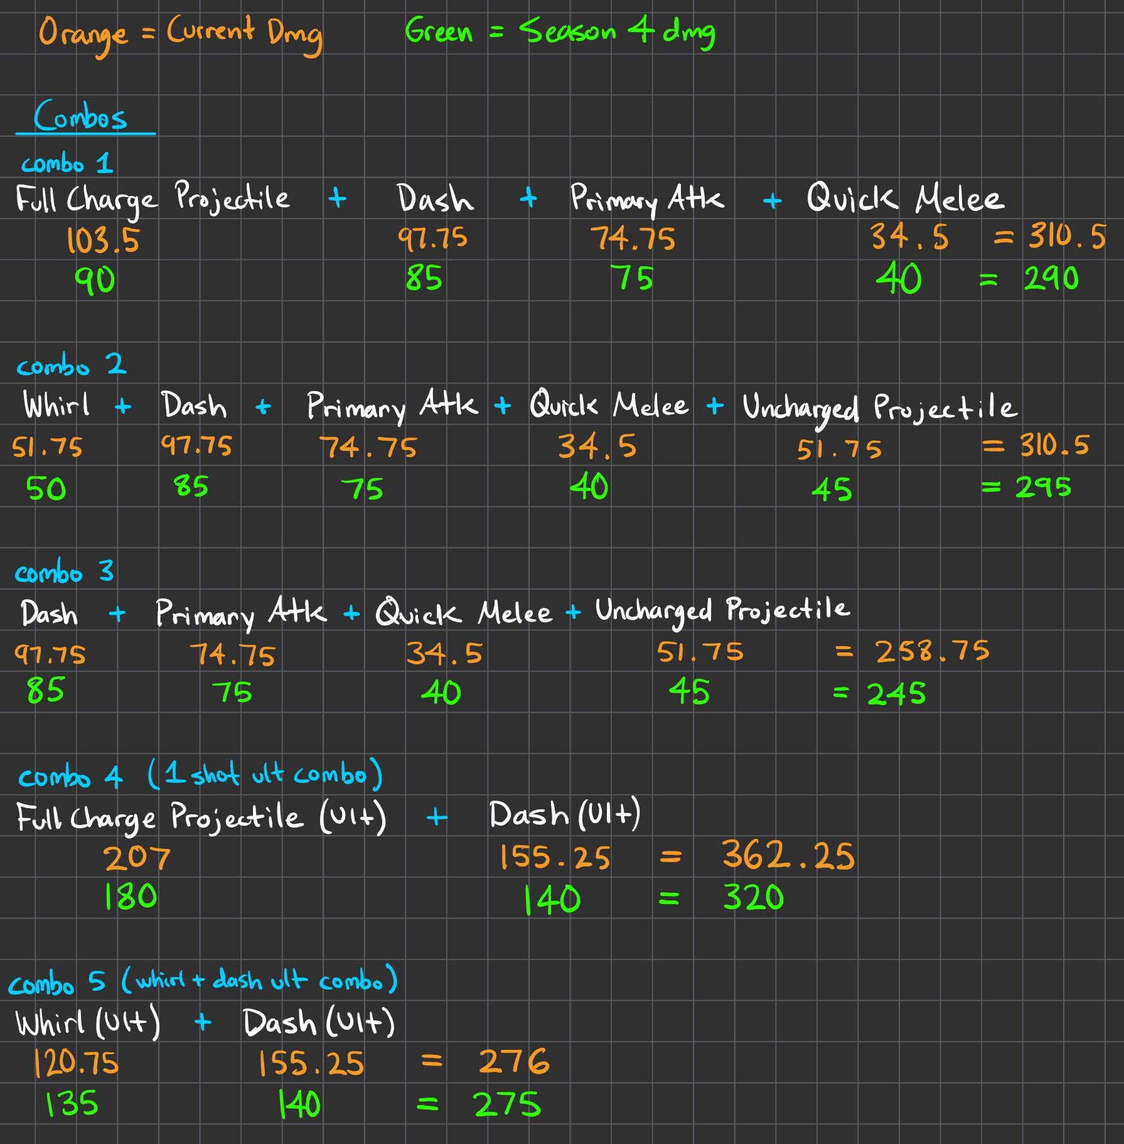Click the orange total 258.75

933,651
